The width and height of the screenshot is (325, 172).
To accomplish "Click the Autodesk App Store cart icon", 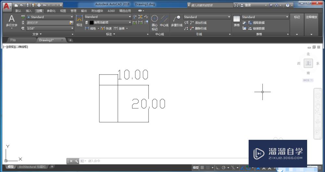I will (x=271, y=5).
